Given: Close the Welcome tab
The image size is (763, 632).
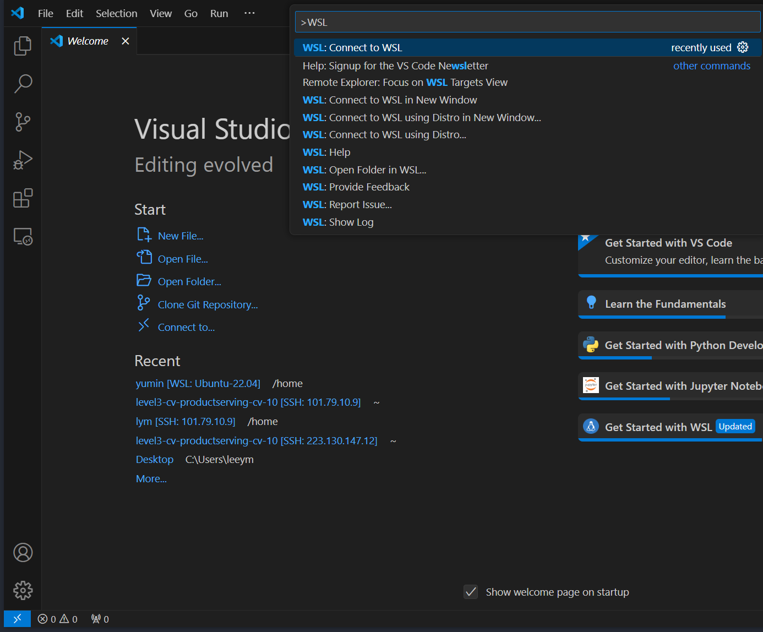Looking at the screenshot, I should click(126, 41).
